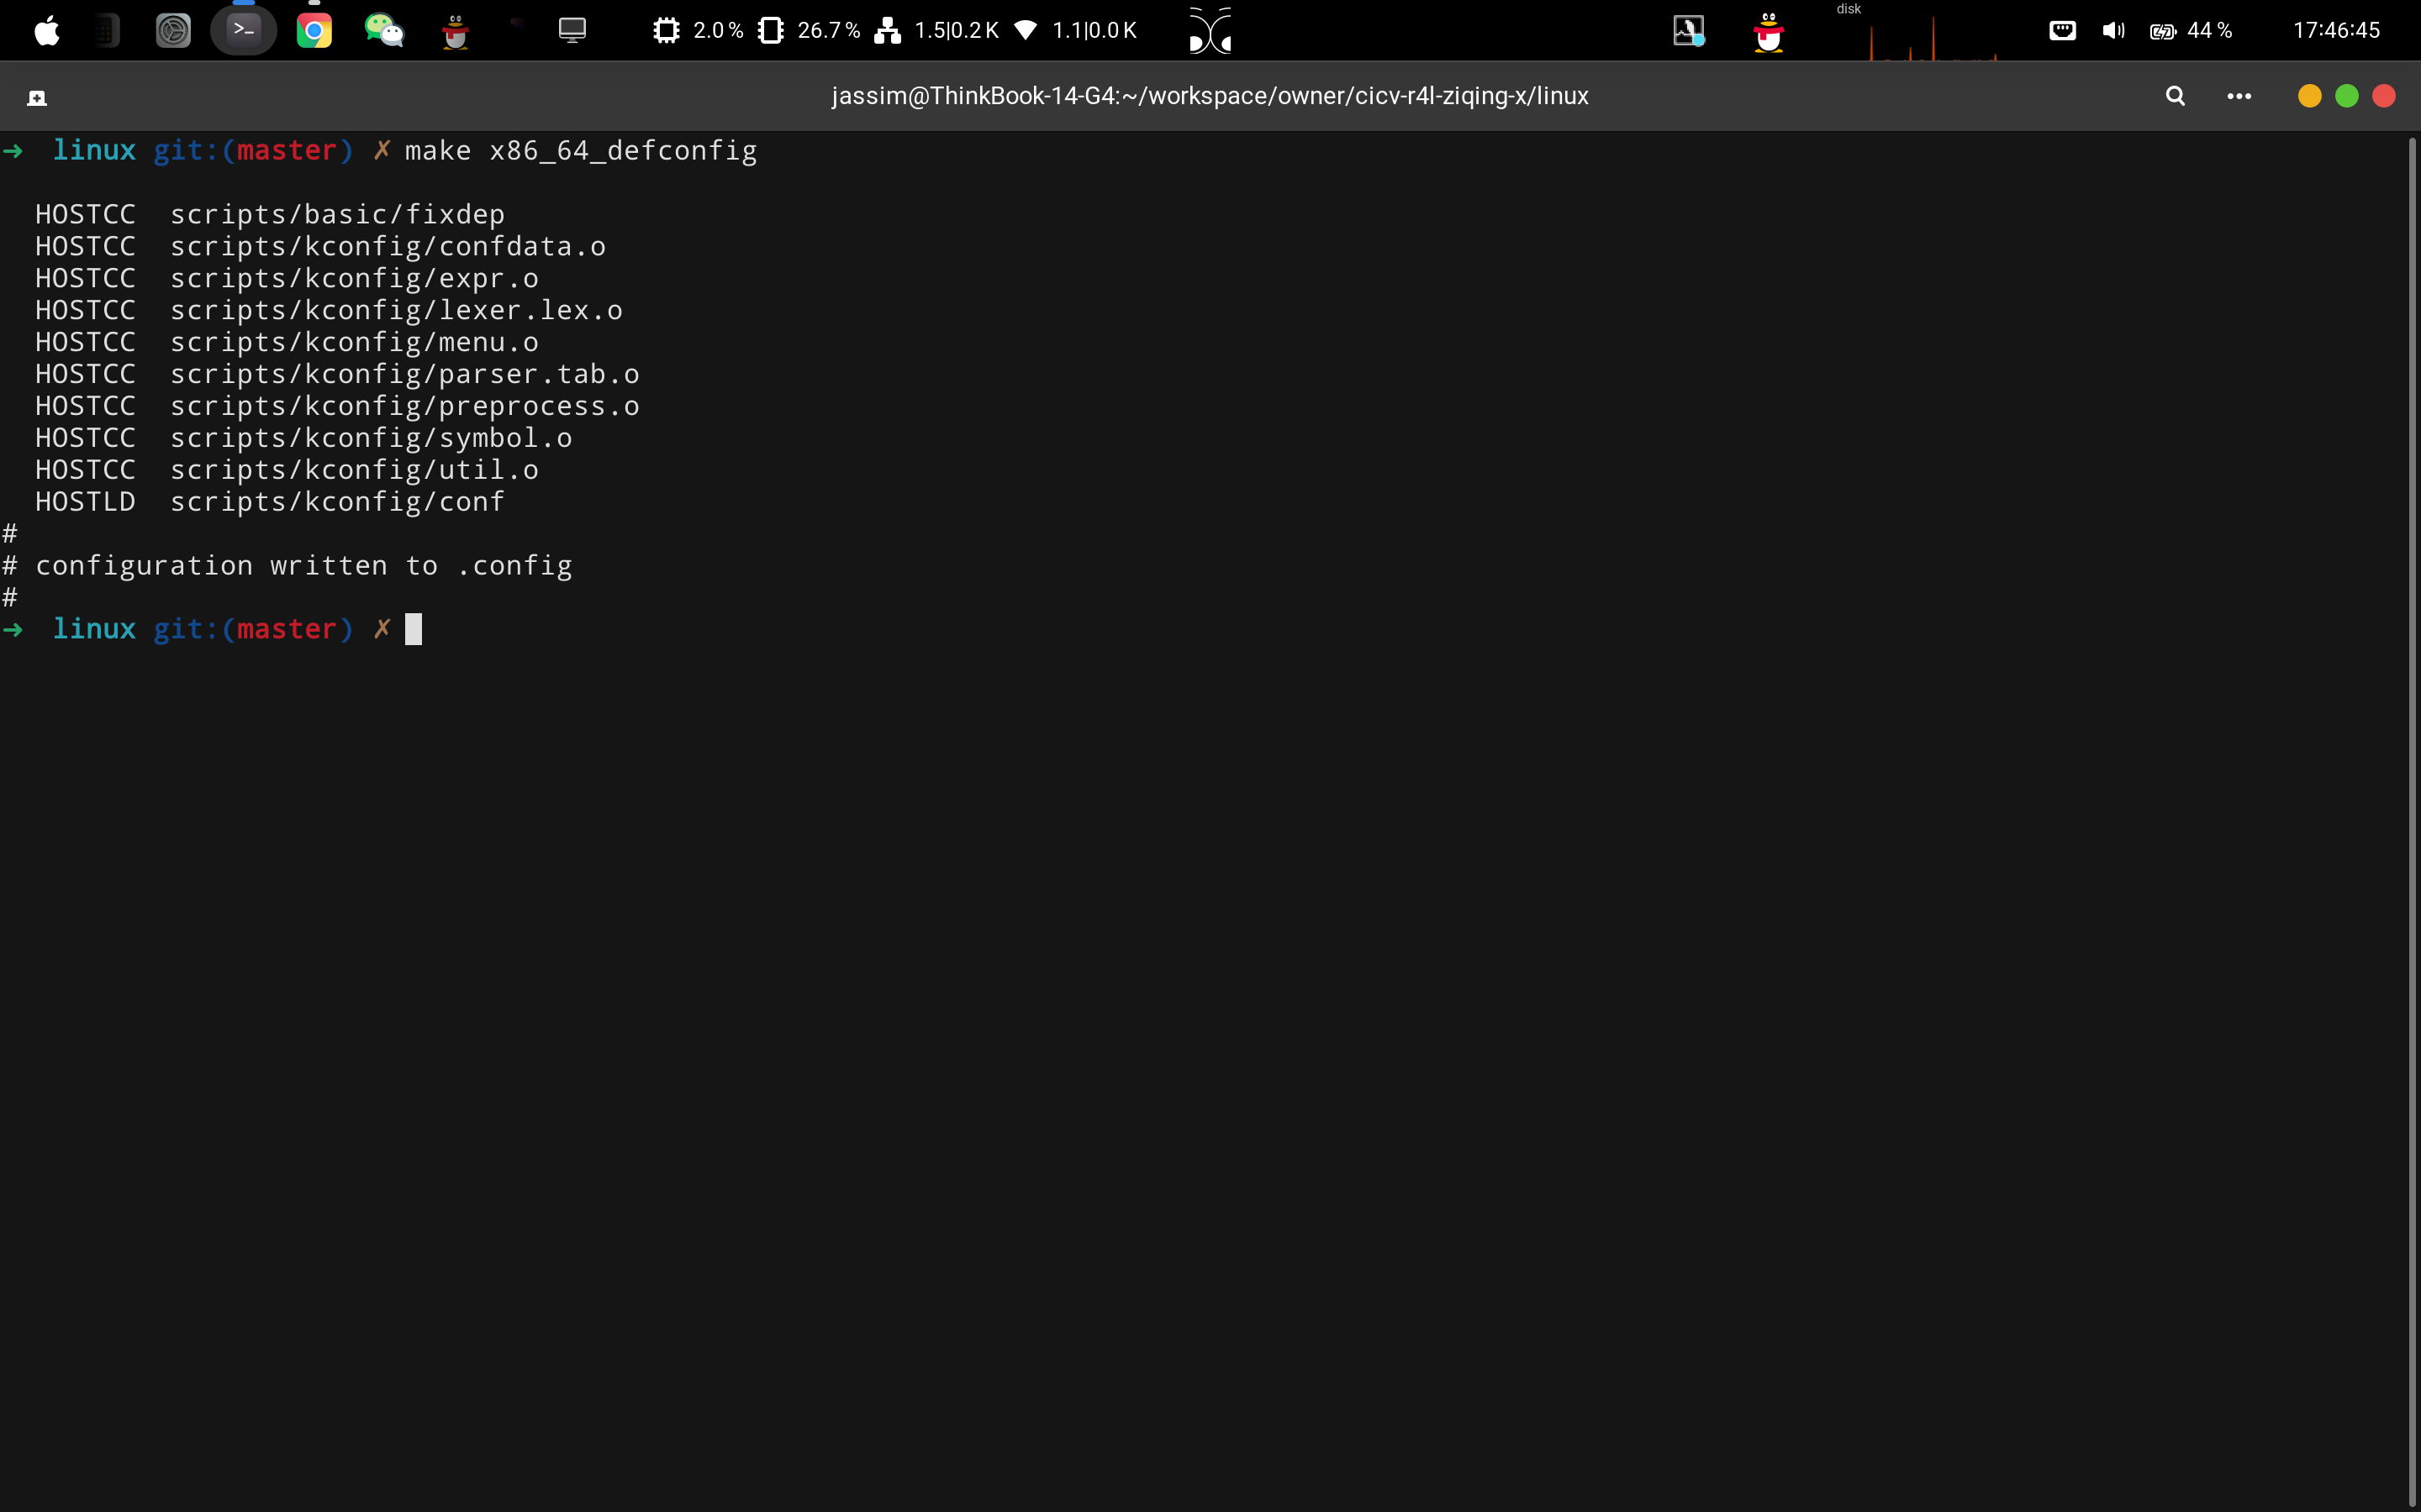
Task: Close terminal with the red button
Action: pos(2384,96)
